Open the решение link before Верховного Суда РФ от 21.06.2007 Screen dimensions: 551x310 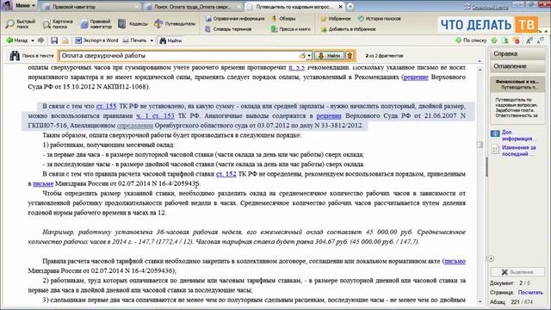click(329, 115)
